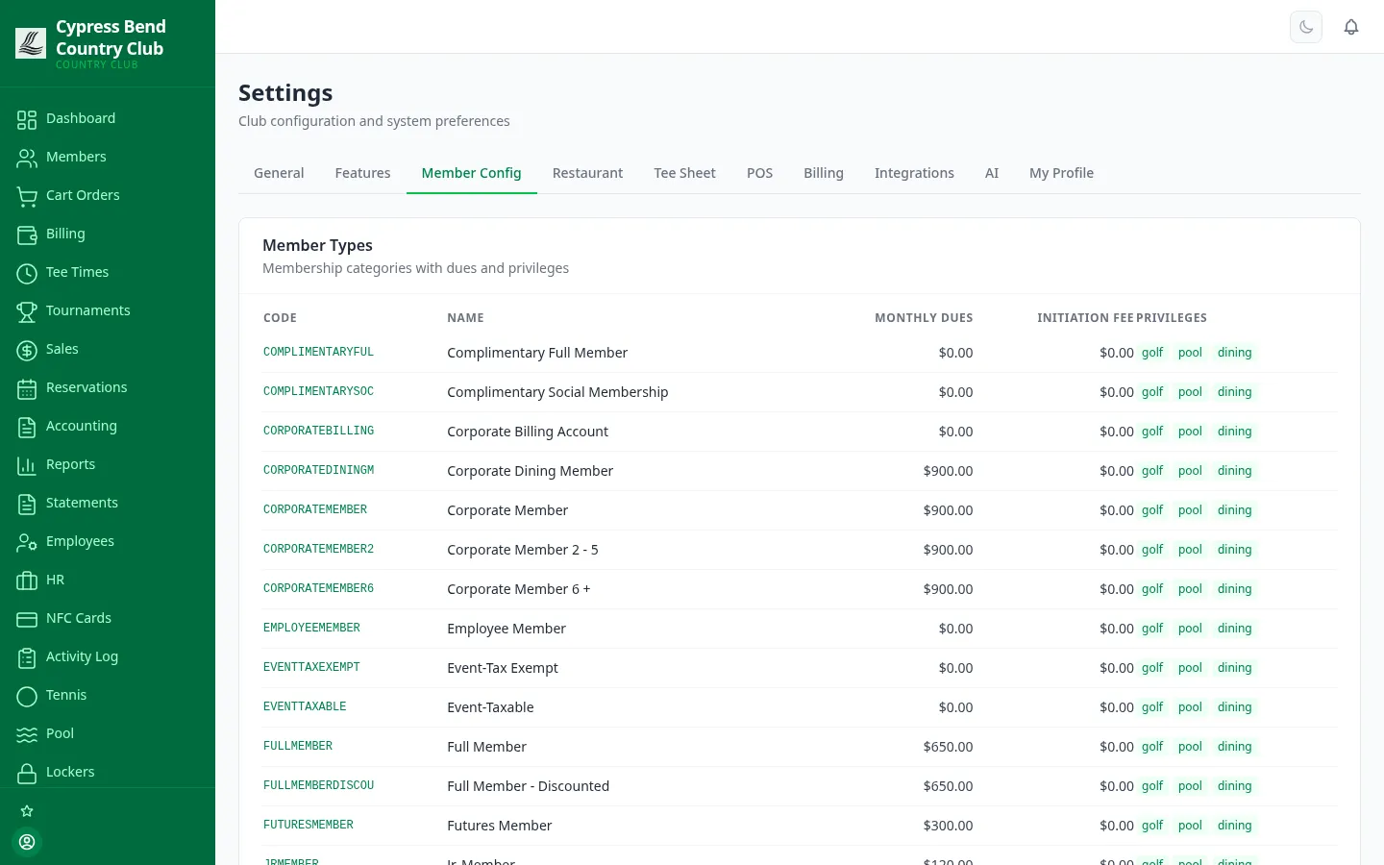Click the Full Member name cell
This screenshot has height=865, width=1384.
486,747
